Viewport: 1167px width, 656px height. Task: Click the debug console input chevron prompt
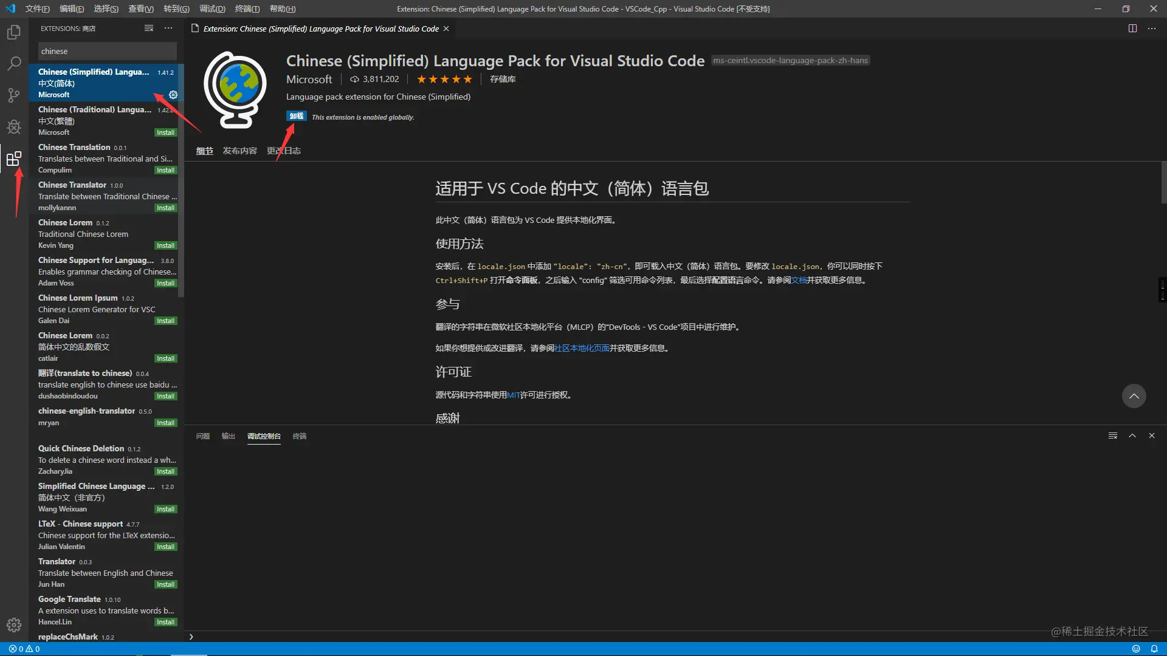click(x=191, y=637)
